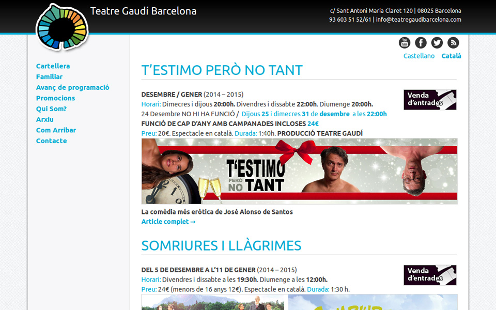The width and height of the screenshot is (496, 310).
Task: Open the Promocions page
Action: (55, 98)
